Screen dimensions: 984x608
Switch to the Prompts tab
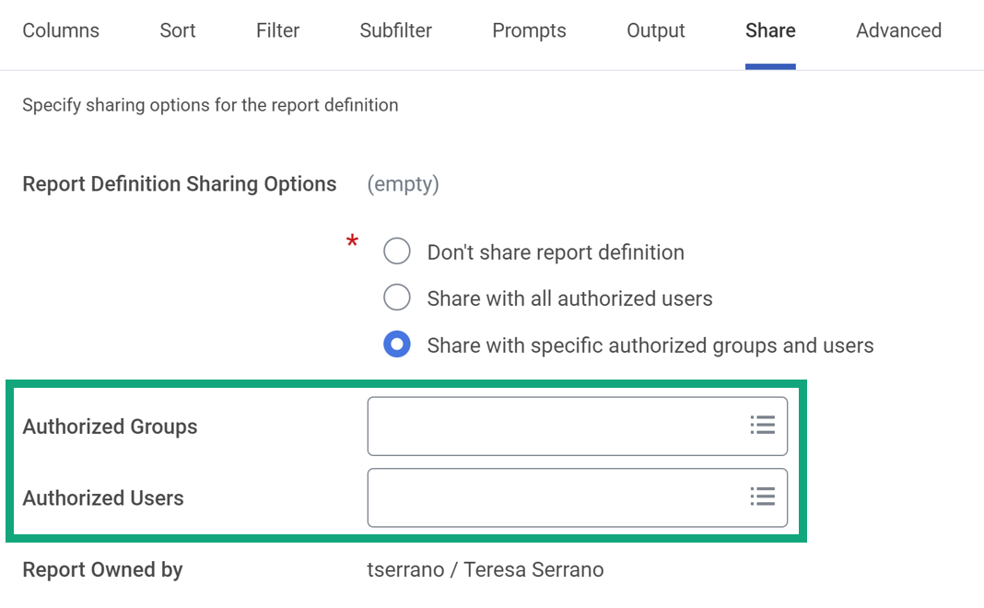[529, 30]
